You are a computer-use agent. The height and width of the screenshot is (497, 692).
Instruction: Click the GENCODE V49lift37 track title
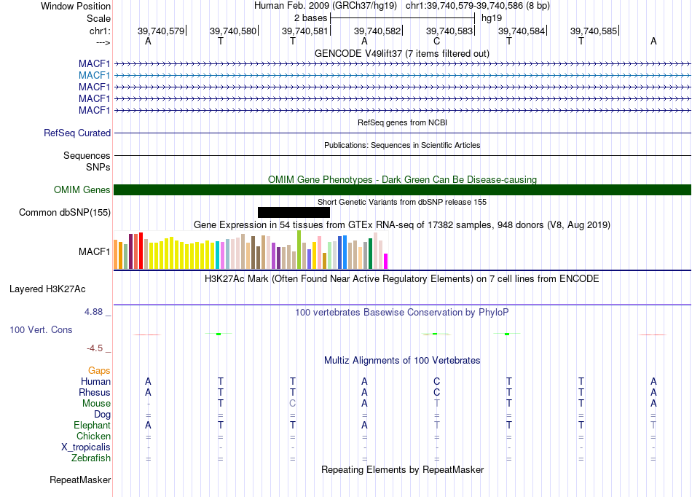coord(402,53)
